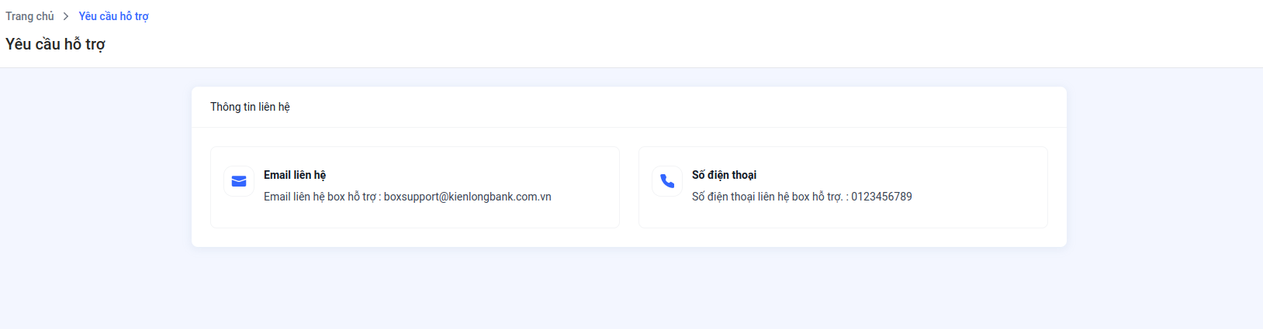The height and width of the screenshot is (329, 1263).
Task: Click the white header bar area
Action: [698, 33]
